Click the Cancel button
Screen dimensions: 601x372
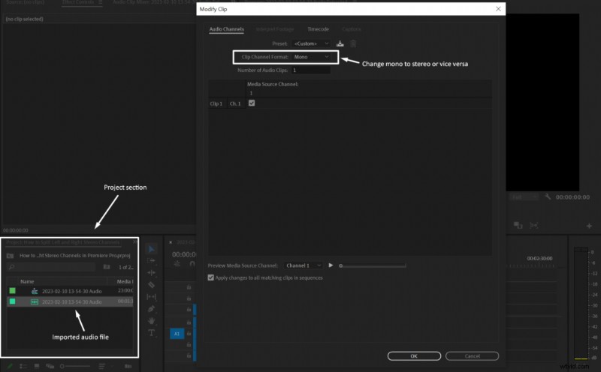click(x=473, y=356)
